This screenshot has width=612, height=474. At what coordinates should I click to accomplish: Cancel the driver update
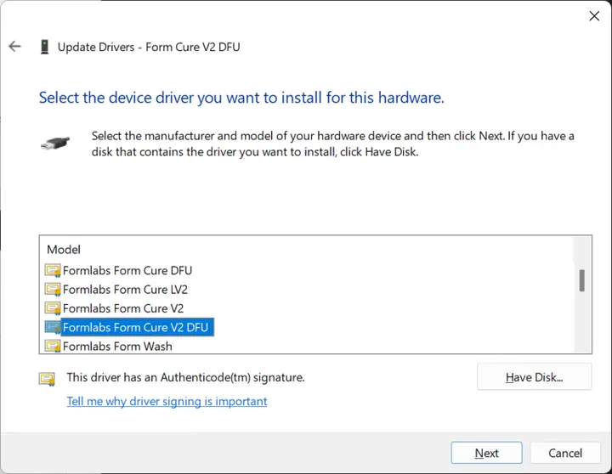pyautogui.click(x=564, y=453)
